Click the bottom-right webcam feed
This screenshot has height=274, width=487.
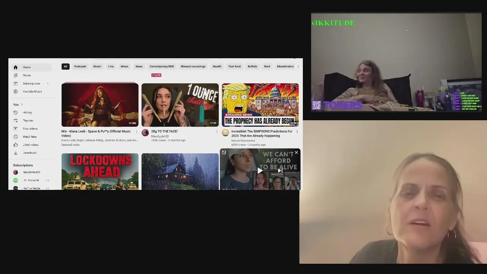click(x=393, y=192)
